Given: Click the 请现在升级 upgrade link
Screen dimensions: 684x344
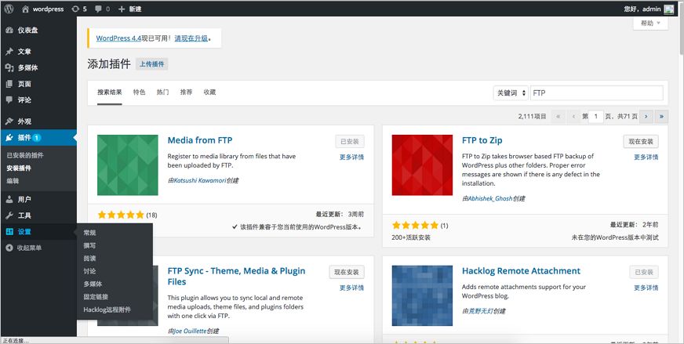Looking at the screenshot, I should (x=191, y=38).
